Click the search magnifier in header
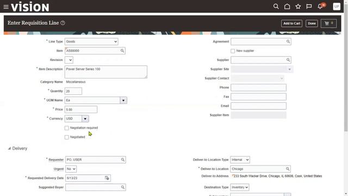The height and width of the screenshot is (196, 348). [x=276, y=7]
